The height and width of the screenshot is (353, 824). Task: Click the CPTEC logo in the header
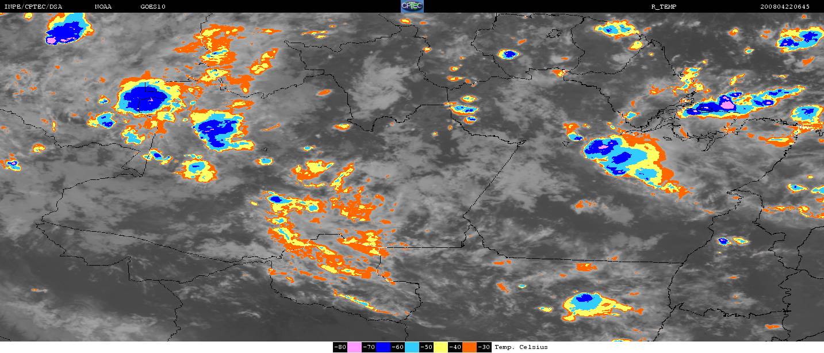412,6
